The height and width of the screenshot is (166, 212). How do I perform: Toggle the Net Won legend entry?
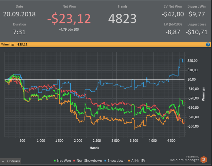pyautogui.click(x=62, y=161)
